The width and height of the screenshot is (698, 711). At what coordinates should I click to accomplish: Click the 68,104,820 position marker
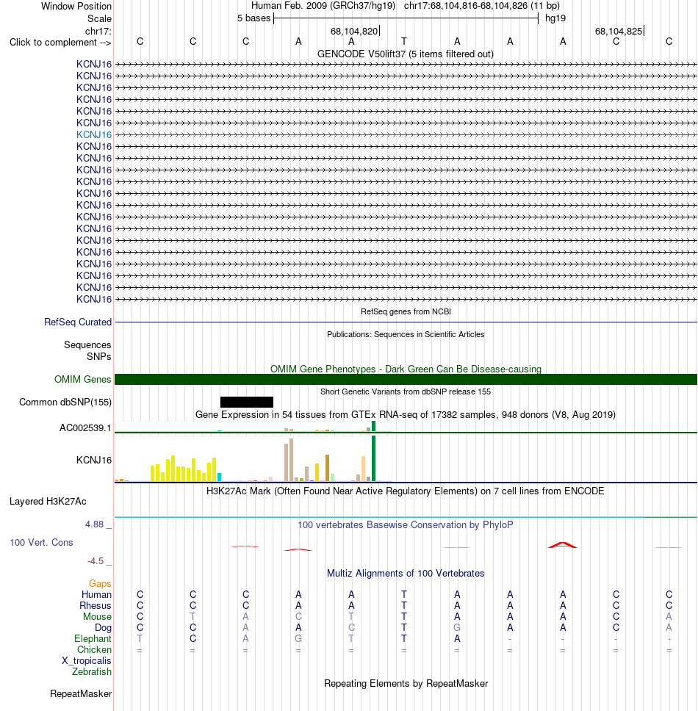pyautogui.click(x=354, y=32)
